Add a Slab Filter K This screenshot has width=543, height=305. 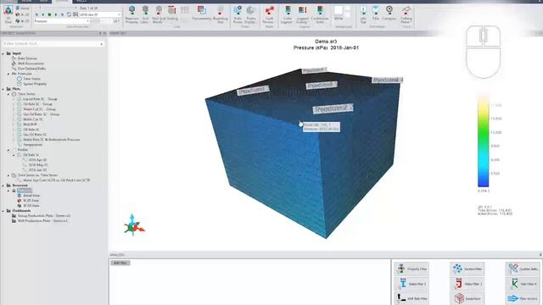[x=523, y=284]
